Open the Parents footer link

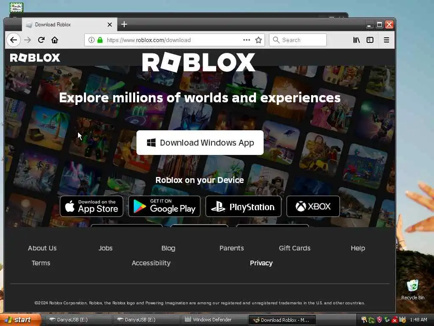click(232, 248)
